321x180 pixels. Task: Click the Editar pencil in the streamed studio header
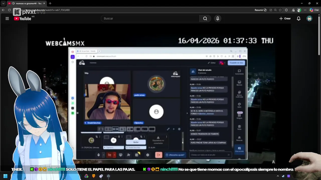click(x=211, y=63)
